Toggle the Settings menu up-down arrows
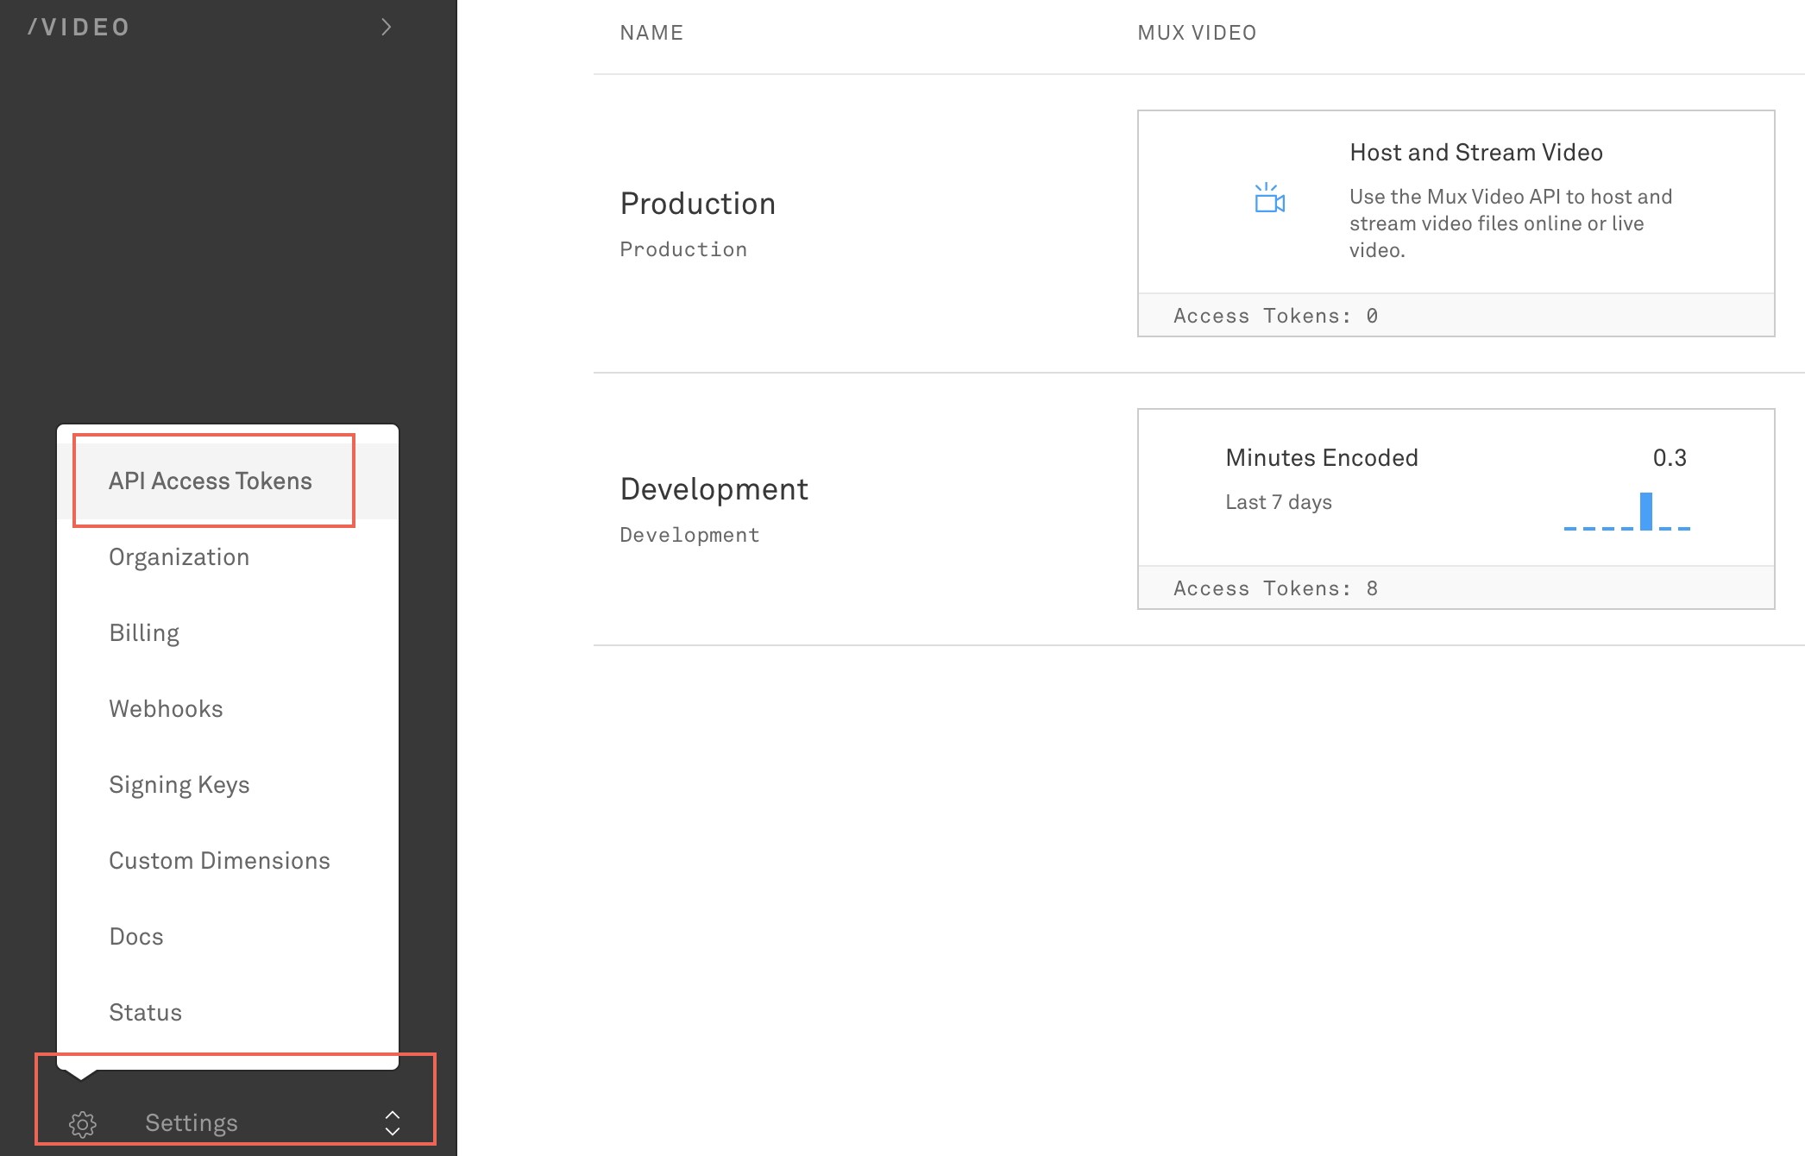Viewport: 1805px width, 1156px height. coord(393,1123)
